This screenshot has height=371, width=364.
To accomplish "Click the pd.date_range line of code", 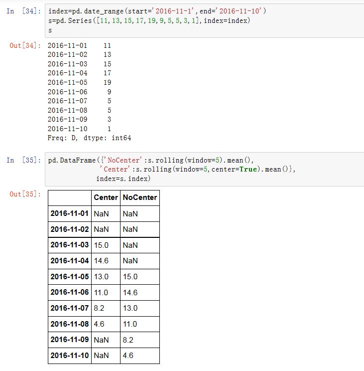I will pyautogui.click(x=160, y=11).
